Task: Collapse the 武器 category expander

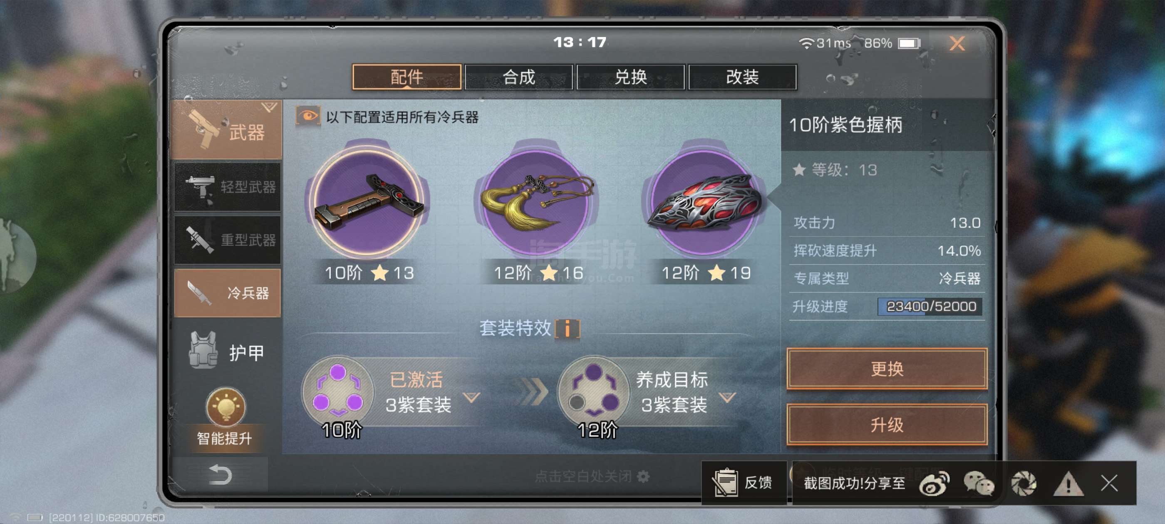Action: [269, 107]
